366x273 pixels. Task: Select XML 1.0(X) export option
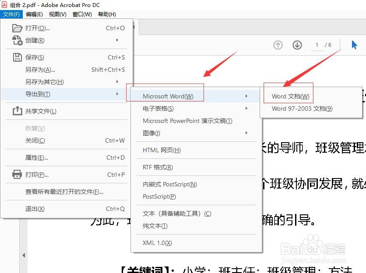(196, 243)
